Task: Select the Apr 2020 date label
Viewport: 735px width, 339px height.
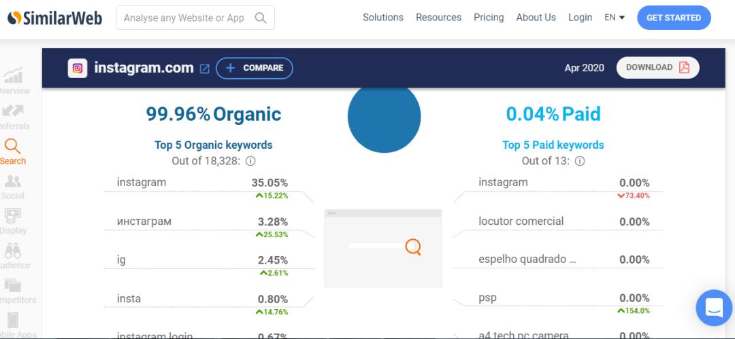Action: click(x=584, y=68)
